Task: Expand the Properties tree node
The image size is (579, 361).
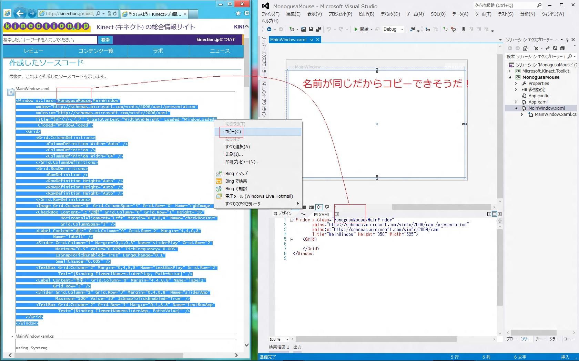Action: click(516, 84)
